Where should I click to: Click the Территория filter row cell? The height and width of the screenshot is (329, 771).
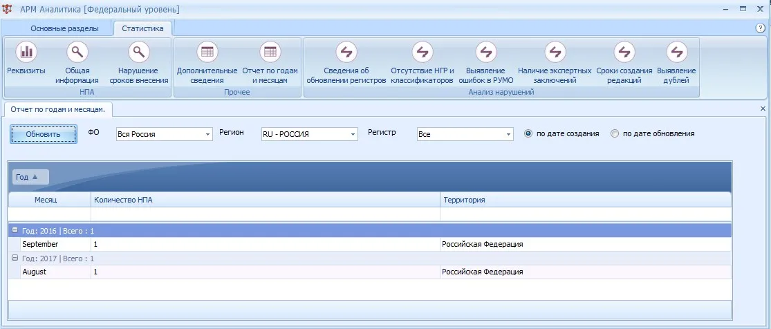pos(586,214)
